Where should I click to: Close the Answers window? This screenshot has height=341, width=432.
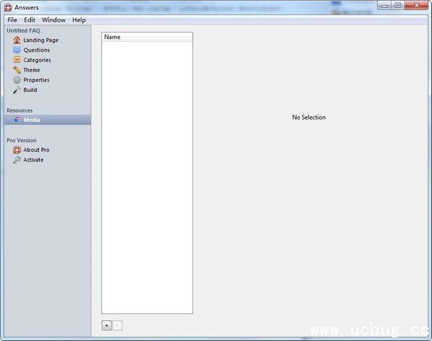[x=416, y=5]
